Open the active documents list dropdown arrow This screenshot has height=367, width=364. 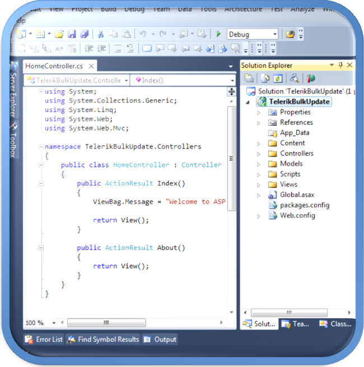231,67
